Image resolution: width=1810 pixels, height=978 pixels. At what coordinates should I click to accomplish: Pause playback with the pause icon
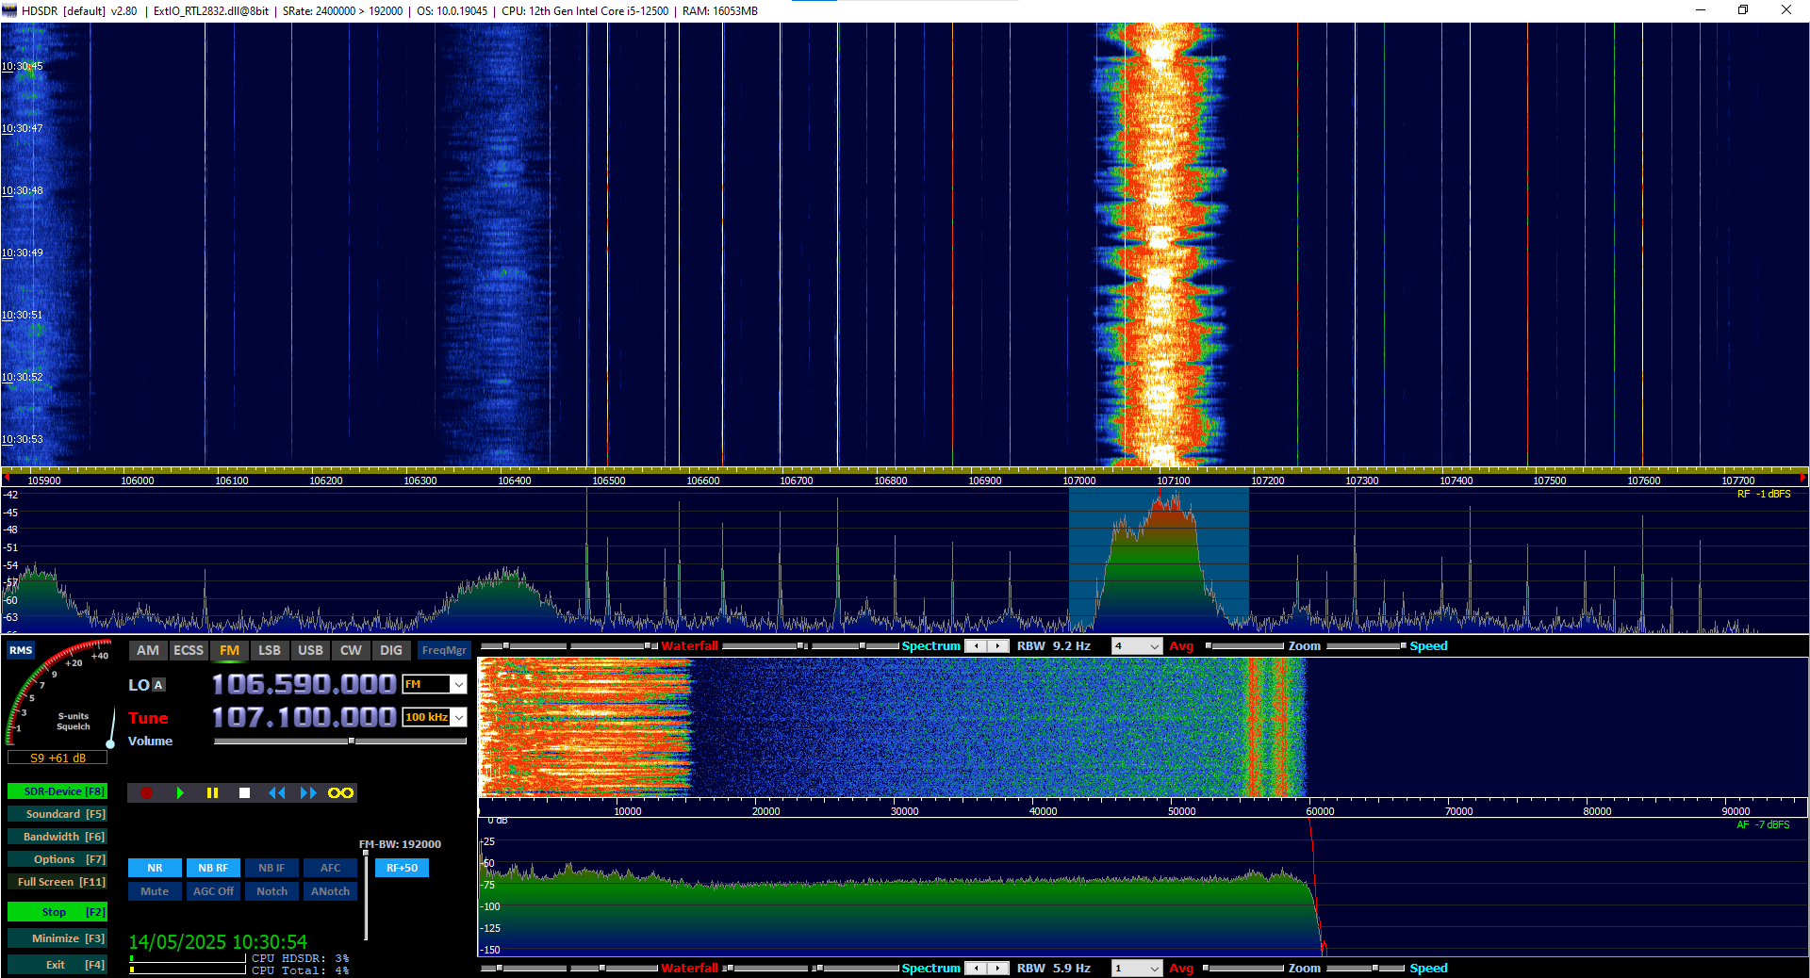213,792
